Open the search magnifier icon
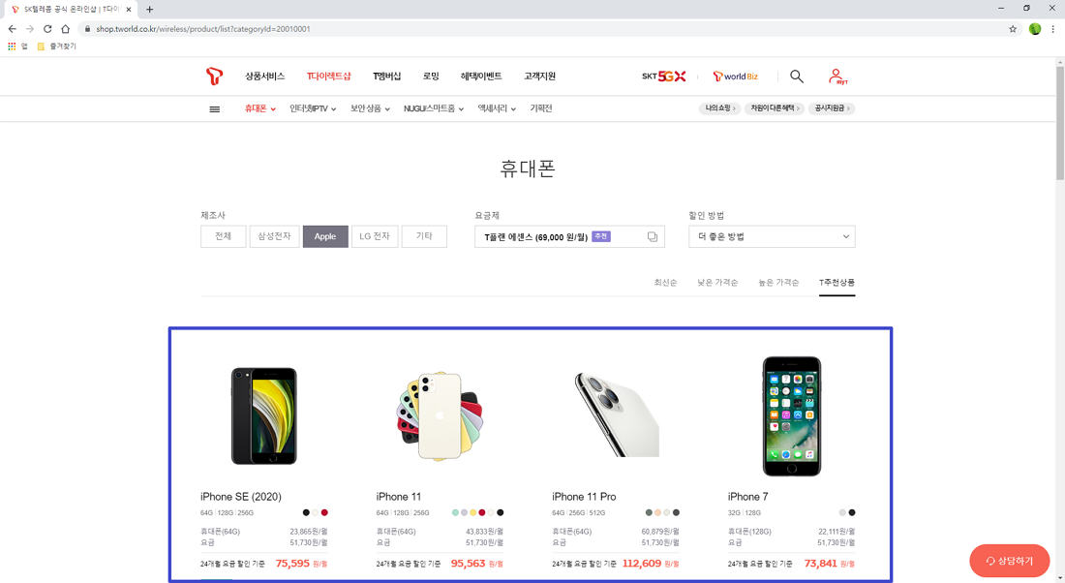Viewport: 1065px width, 583px height. pos(797,77)
